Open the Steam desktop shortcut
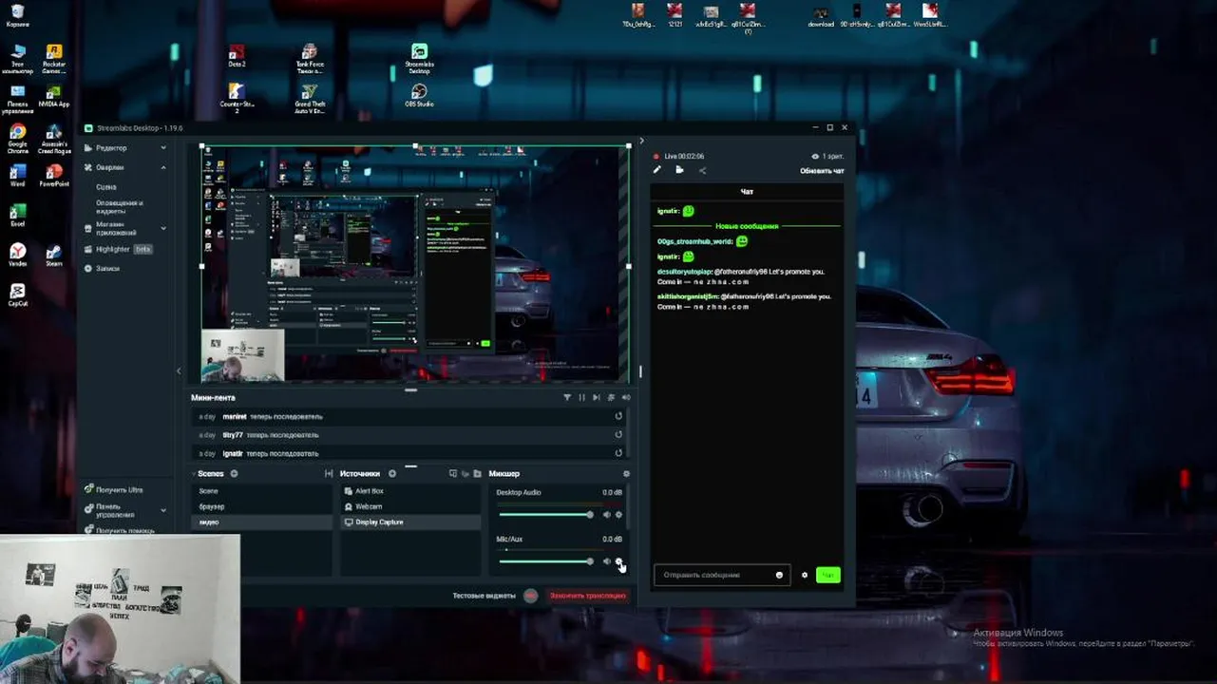The height and width of the screenshot is (684, 1217). point(53,255)
